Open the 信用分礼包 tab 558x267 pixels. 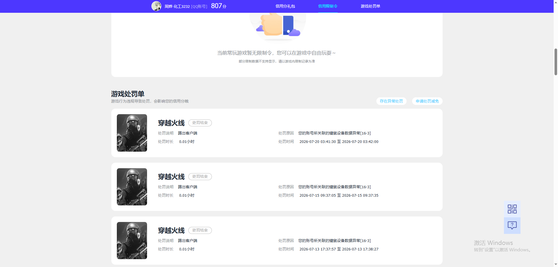[x=285, y=6]
